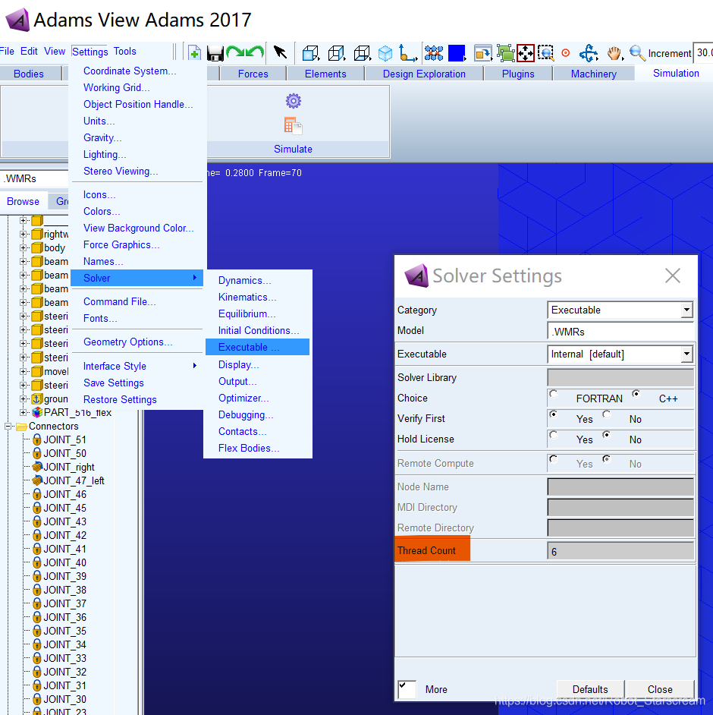Viewport: 713px width, 715px height.
Task: Click the green overlapping squares view icon
Action: click(x=505, y=53)
